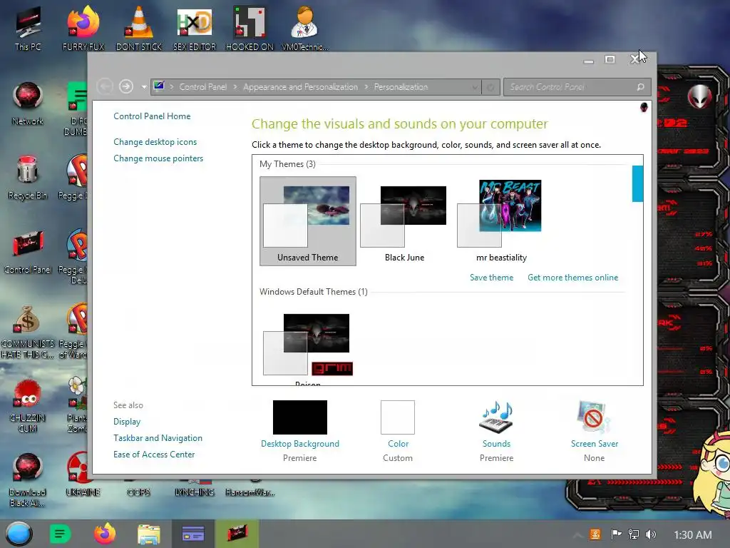This screenshot has height=548, width=730.
Task: Open the red fuzzy CHUZZIN desktop icon
Action: (28, 406)
